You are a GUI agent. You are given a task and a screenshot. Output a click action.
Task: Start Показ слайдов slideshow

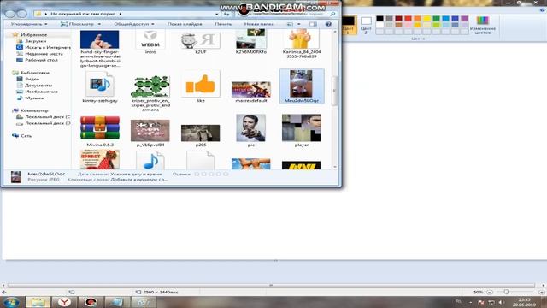pos(185,24)
